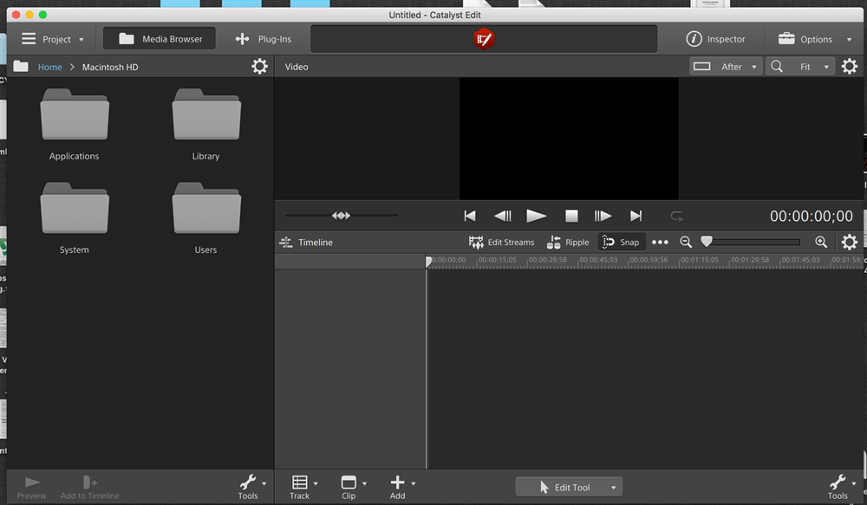867x505 pixels.
Task: Click the Add plus button
Action: [x=397, y=488]
